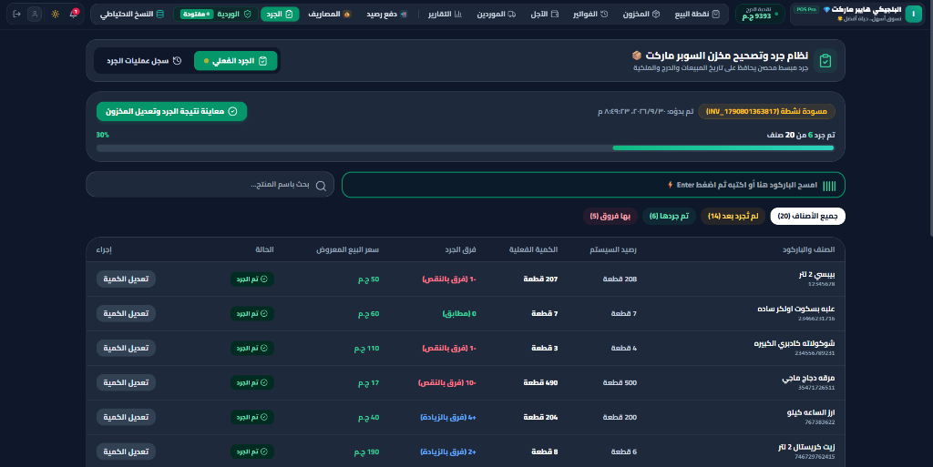Click تعديل الكمية for بيبسي 2 لتر
Viewport: 933px width, 467px height.
click(x=126, y=279)
